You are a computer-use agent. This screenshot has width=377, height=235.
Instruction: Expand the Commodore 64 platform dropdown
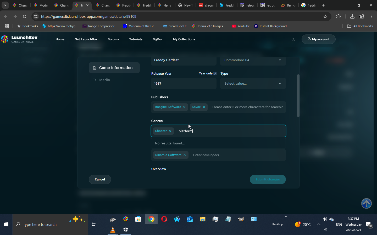point(253,60)
